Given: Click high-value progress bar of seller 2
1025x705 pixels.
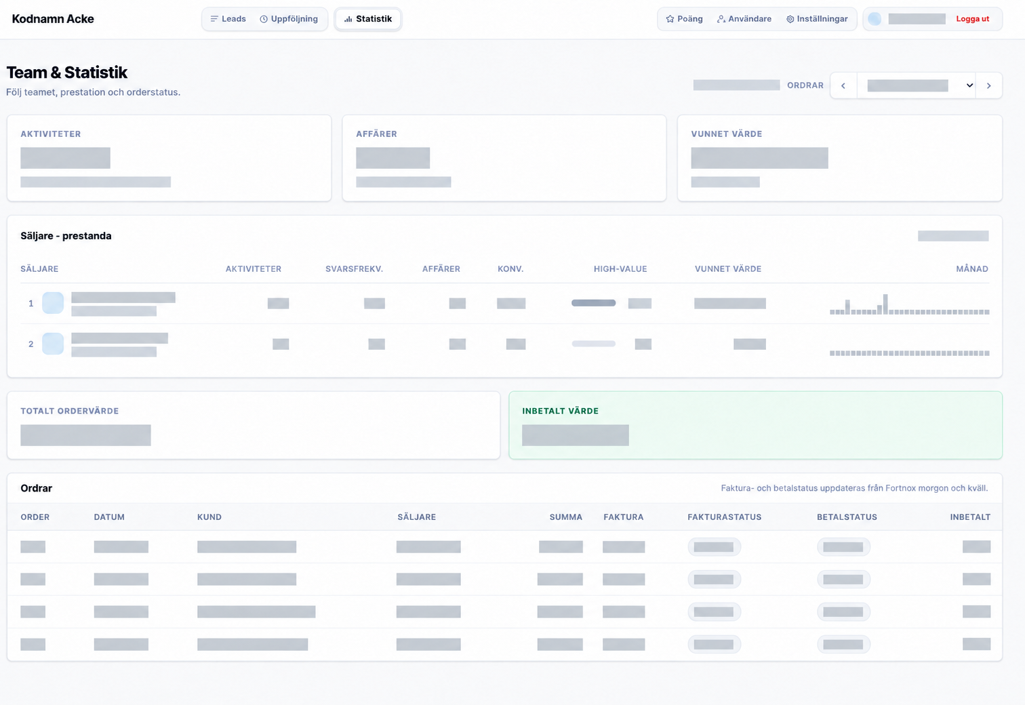Looking at the screenshot, I should coord(593,344).
